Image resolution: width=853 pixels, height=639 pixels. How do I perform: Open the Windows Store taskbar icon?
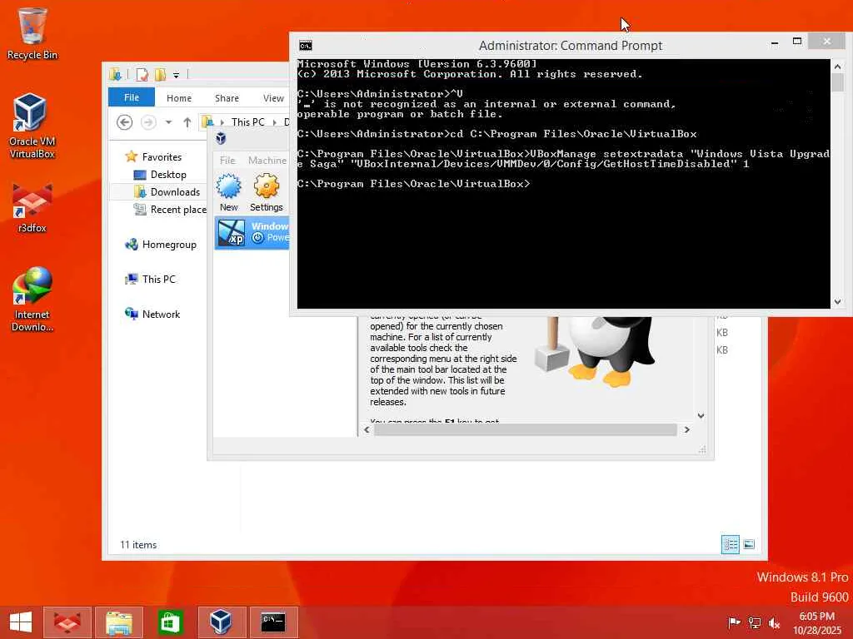pos(170,622)
